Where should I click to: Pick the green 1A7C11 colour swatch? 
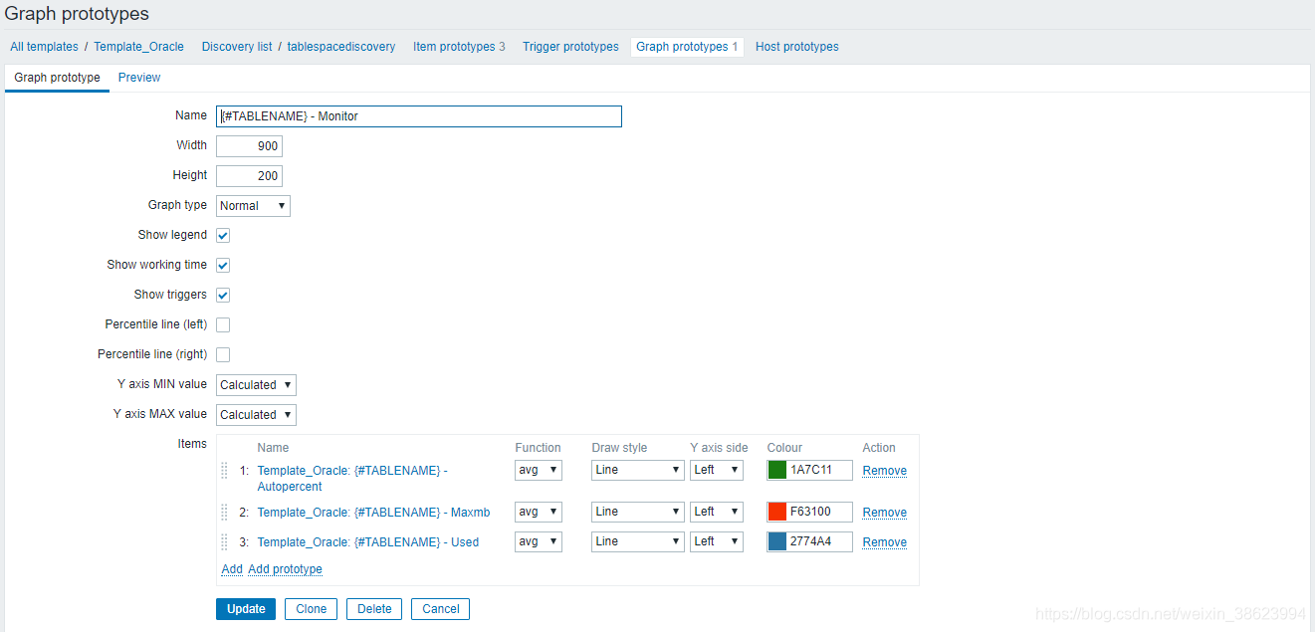coord(777,471)
